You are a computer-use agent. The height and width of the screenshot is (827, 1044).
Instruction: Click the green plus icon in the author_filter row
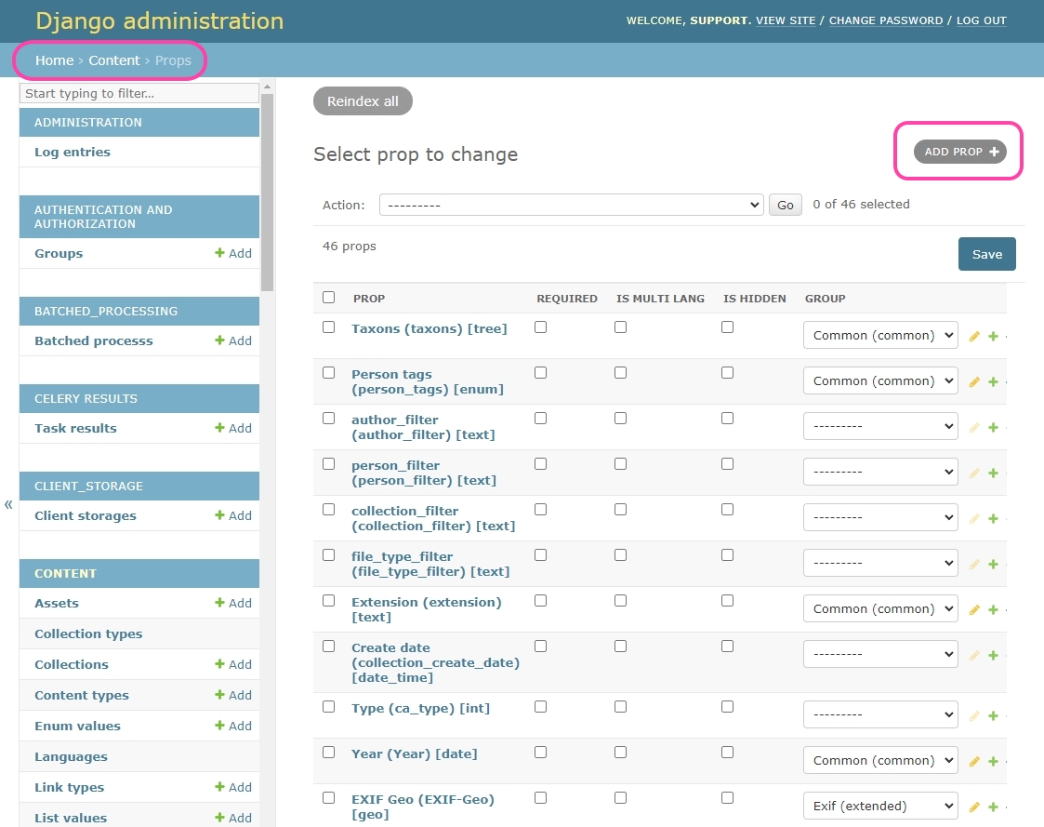point(994,428)
